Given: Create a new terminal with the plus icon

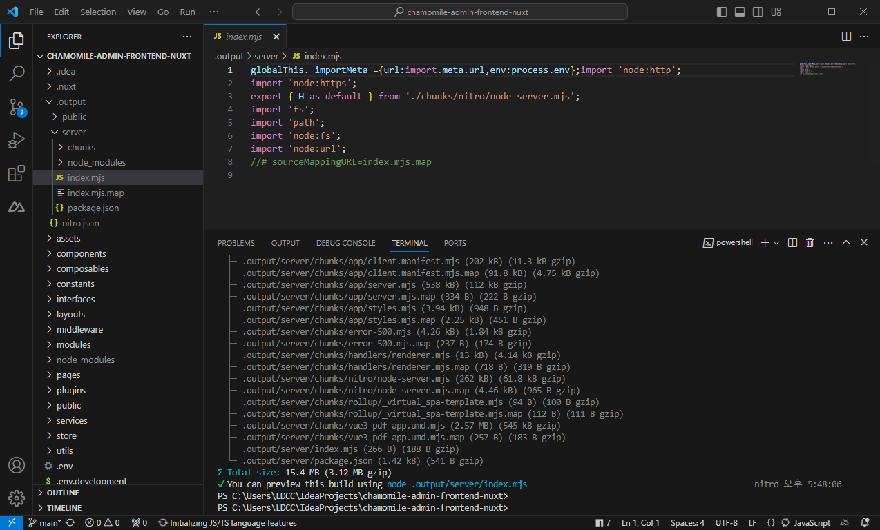Looking at the screenshot, I should (765, 243).
